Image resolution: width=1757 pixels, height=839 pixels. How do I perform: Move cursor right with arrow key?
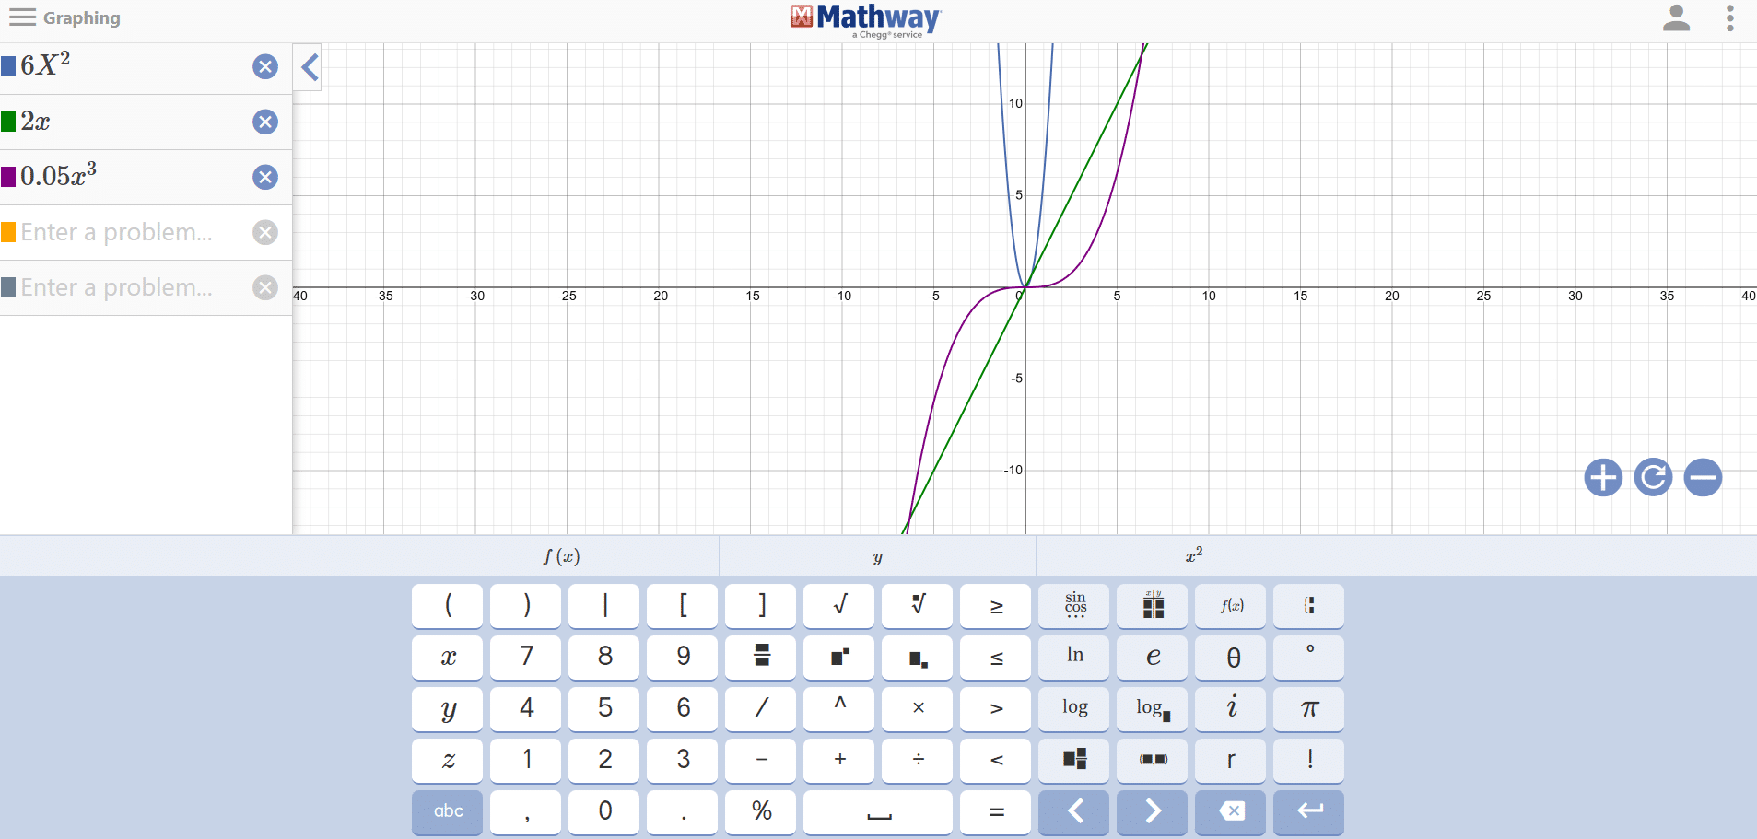[1154, 811]
